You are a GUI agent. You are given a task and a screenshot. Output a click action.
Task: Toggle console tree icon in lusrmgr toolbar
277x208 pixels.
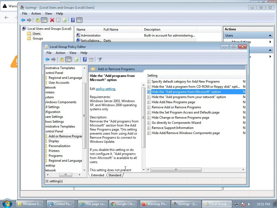click(x=44, y=20)
